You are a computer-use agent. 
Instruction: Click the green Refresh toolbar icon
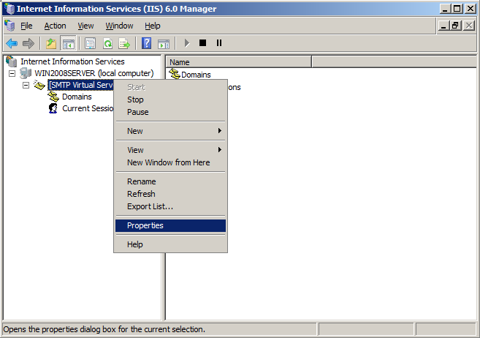point(107,43)
